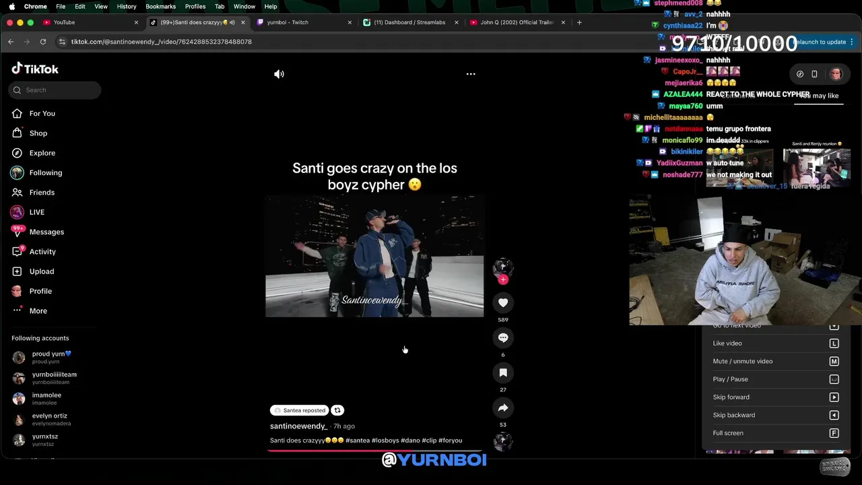Click #losboys hashtag
This screenshot has width=862, height=485.
[385, 441]
